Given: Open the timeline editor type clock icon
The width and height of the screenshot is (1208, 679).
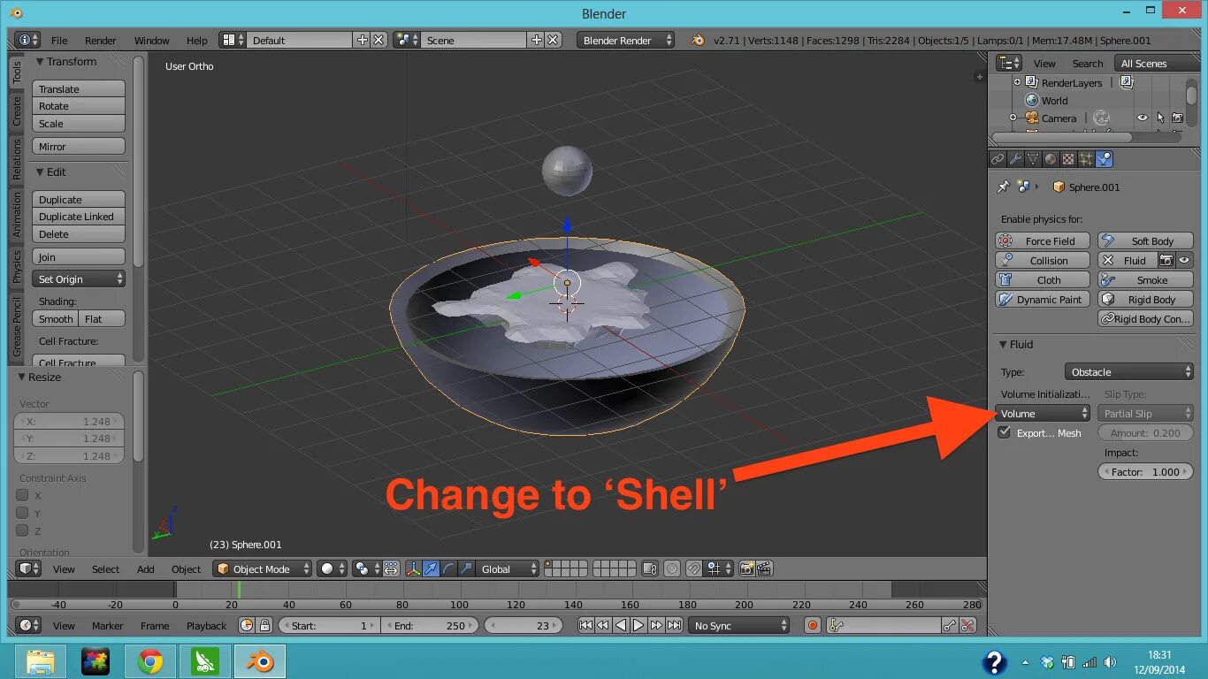Looking at the screenshot, I should click(x=28, y=625).
